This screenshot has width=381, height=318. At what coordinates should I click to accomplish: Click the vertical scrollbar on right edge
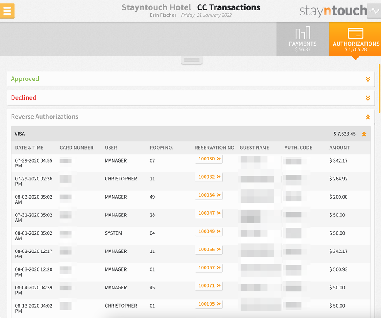point(379,88)
